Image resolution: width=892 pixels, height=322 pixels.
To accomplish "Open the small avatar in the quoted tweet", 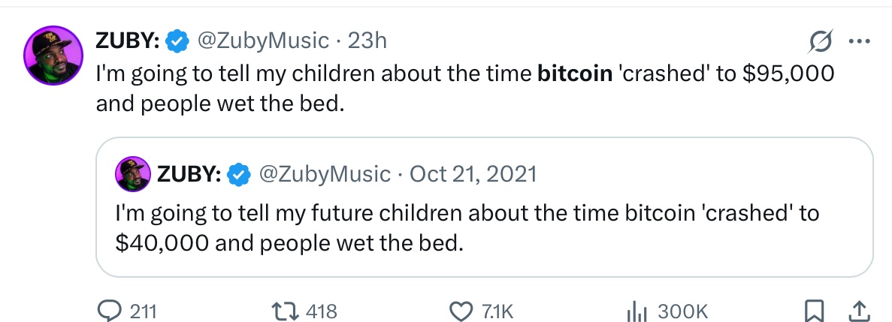I will click(133, 174).
